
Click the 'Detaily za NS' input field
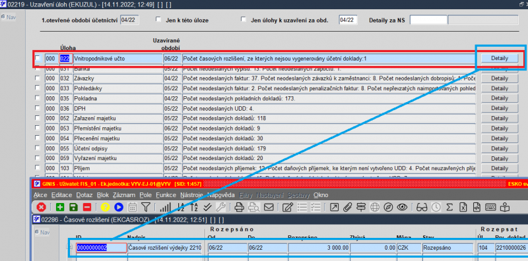point(428,20)
